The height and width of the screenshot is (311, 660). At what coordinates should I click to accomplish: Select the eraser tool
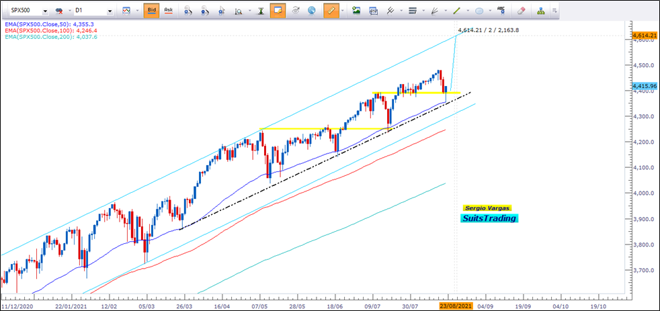pos(521,11)
